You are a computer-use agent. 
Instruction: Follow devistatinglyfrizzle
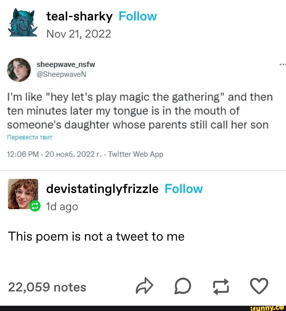tap(184, 189)
